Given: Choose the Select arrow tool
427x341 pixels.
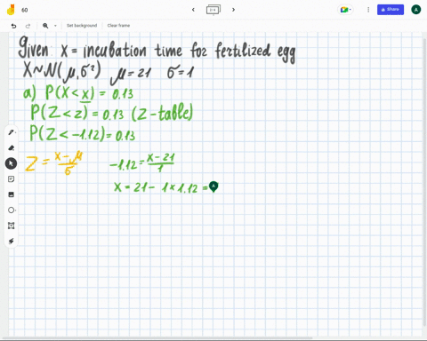Looking at the screenshot, I should tap(11, 163).
